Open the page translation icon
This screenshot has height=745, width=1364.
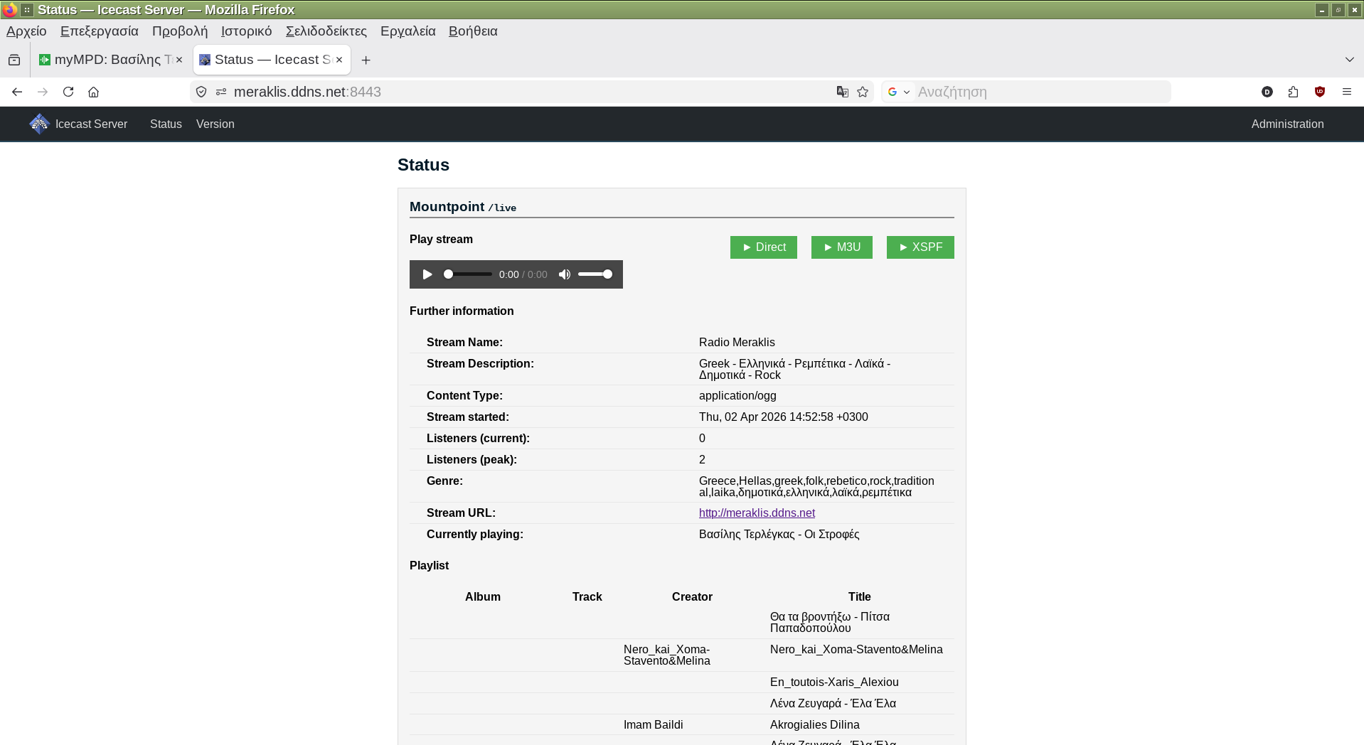(843, 92)
